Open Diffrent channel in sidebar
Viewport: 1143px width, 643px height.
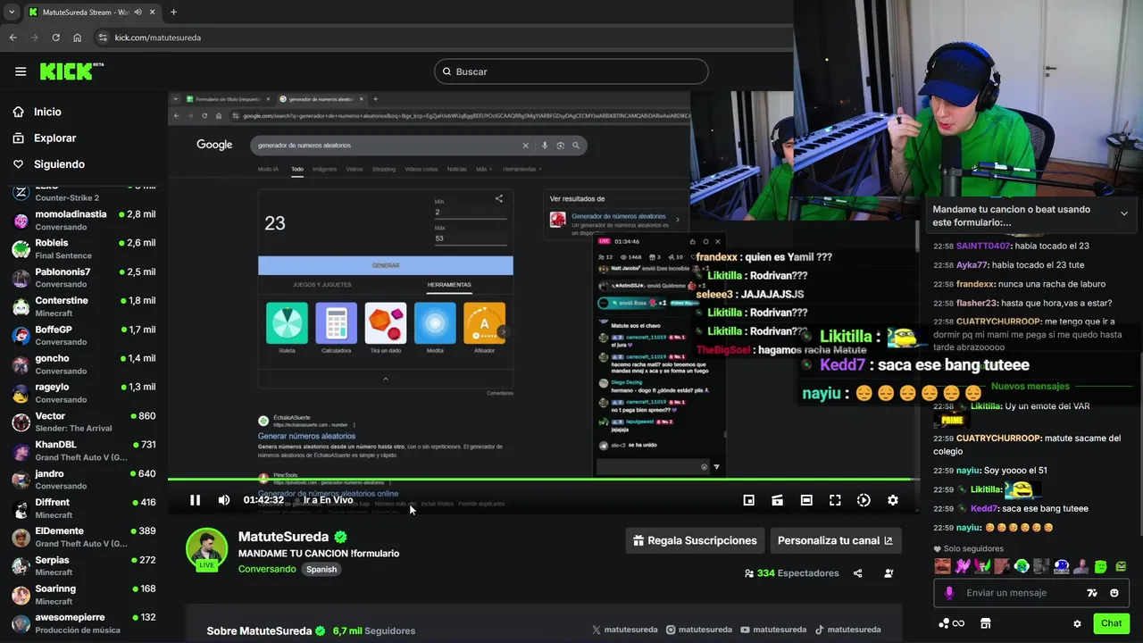tap(82, 508)
